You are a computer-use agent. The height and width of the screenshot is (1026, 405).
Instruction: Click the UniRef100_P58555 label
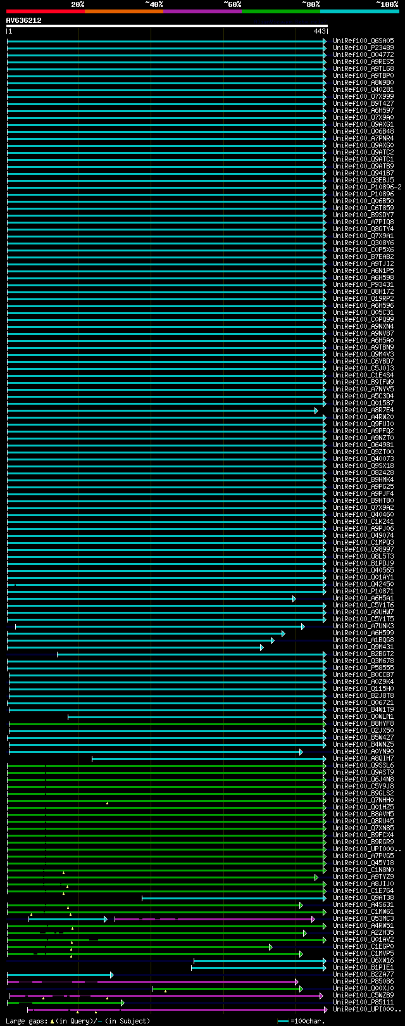(x=363, y=668)
